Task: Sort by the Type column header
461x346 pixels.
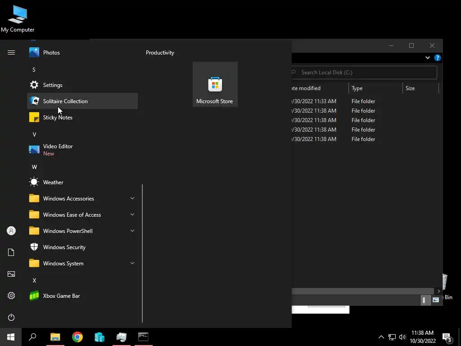Action: (x=375, y=88)
